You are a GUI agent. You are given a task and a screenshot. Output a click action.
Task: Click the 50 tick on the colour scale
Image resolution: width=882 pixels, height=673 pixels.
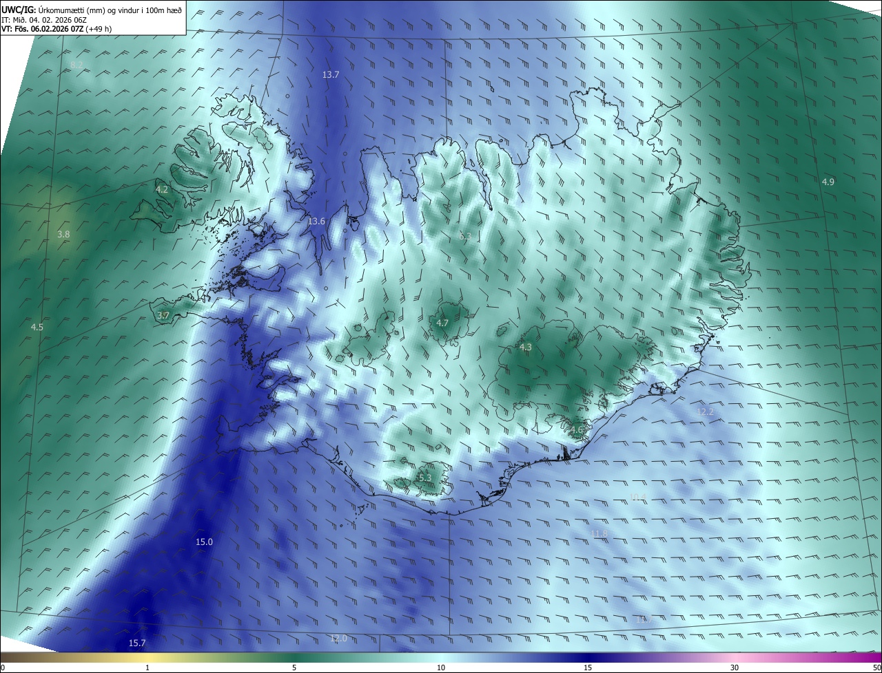pyautogui.click(x=876, y=667)
